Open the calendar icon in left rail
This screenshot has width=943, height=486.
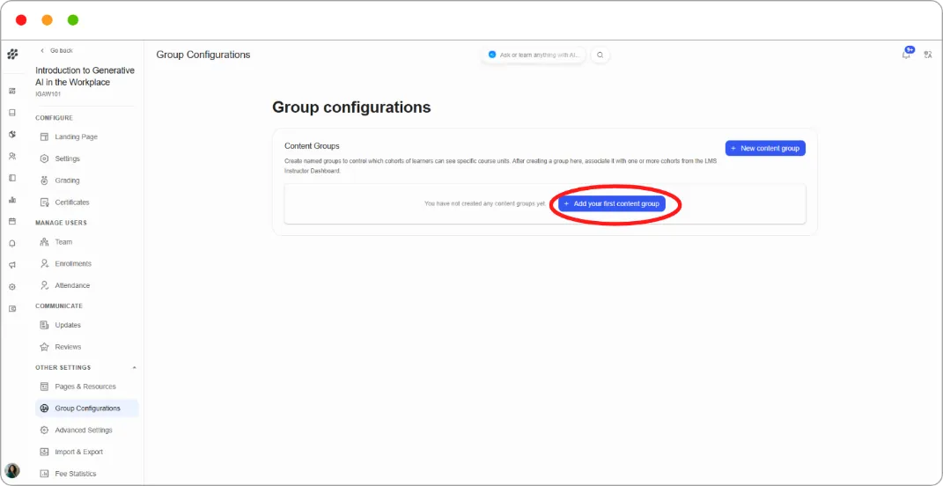[12, 221]
